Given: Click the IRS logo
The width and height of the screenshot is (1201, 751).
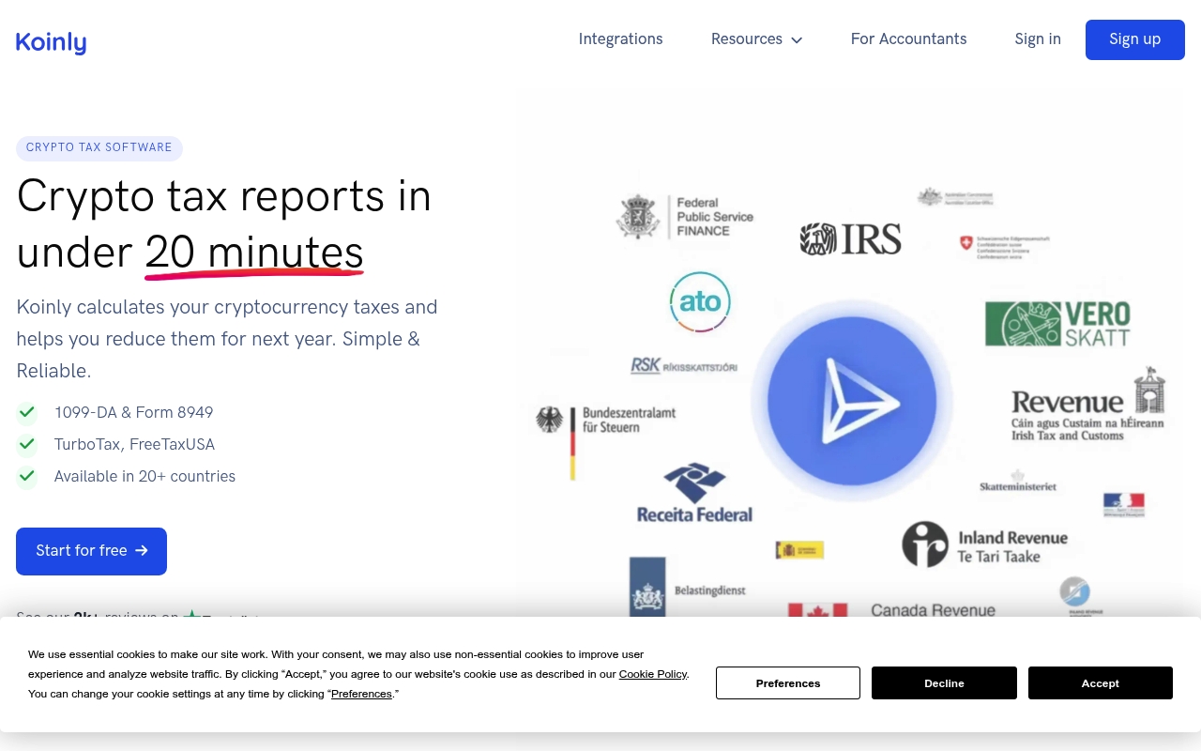Looking at the screenshot, I should 850,238.
